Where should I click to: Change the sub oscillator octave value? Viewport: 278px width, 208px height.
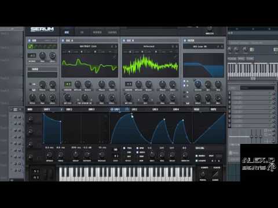point(32,55)
